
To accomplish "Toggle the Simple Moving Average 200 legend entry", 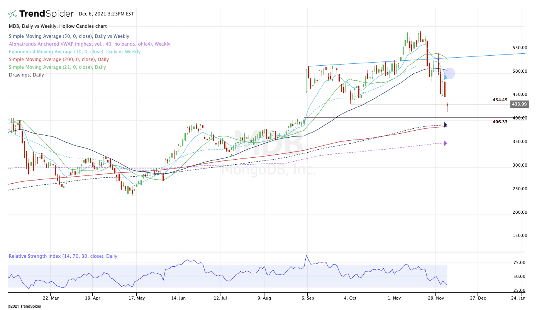I will (x=58, y=60).
